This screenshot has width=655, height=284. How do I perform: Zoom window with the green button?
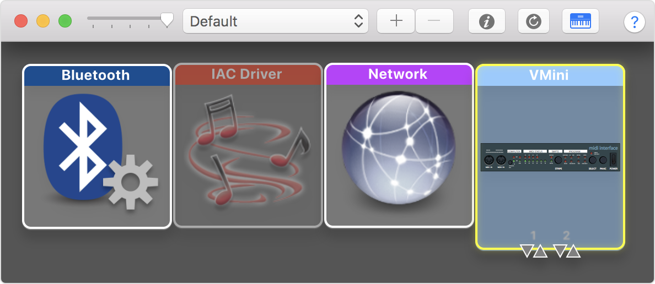click(x=65, y=21)
